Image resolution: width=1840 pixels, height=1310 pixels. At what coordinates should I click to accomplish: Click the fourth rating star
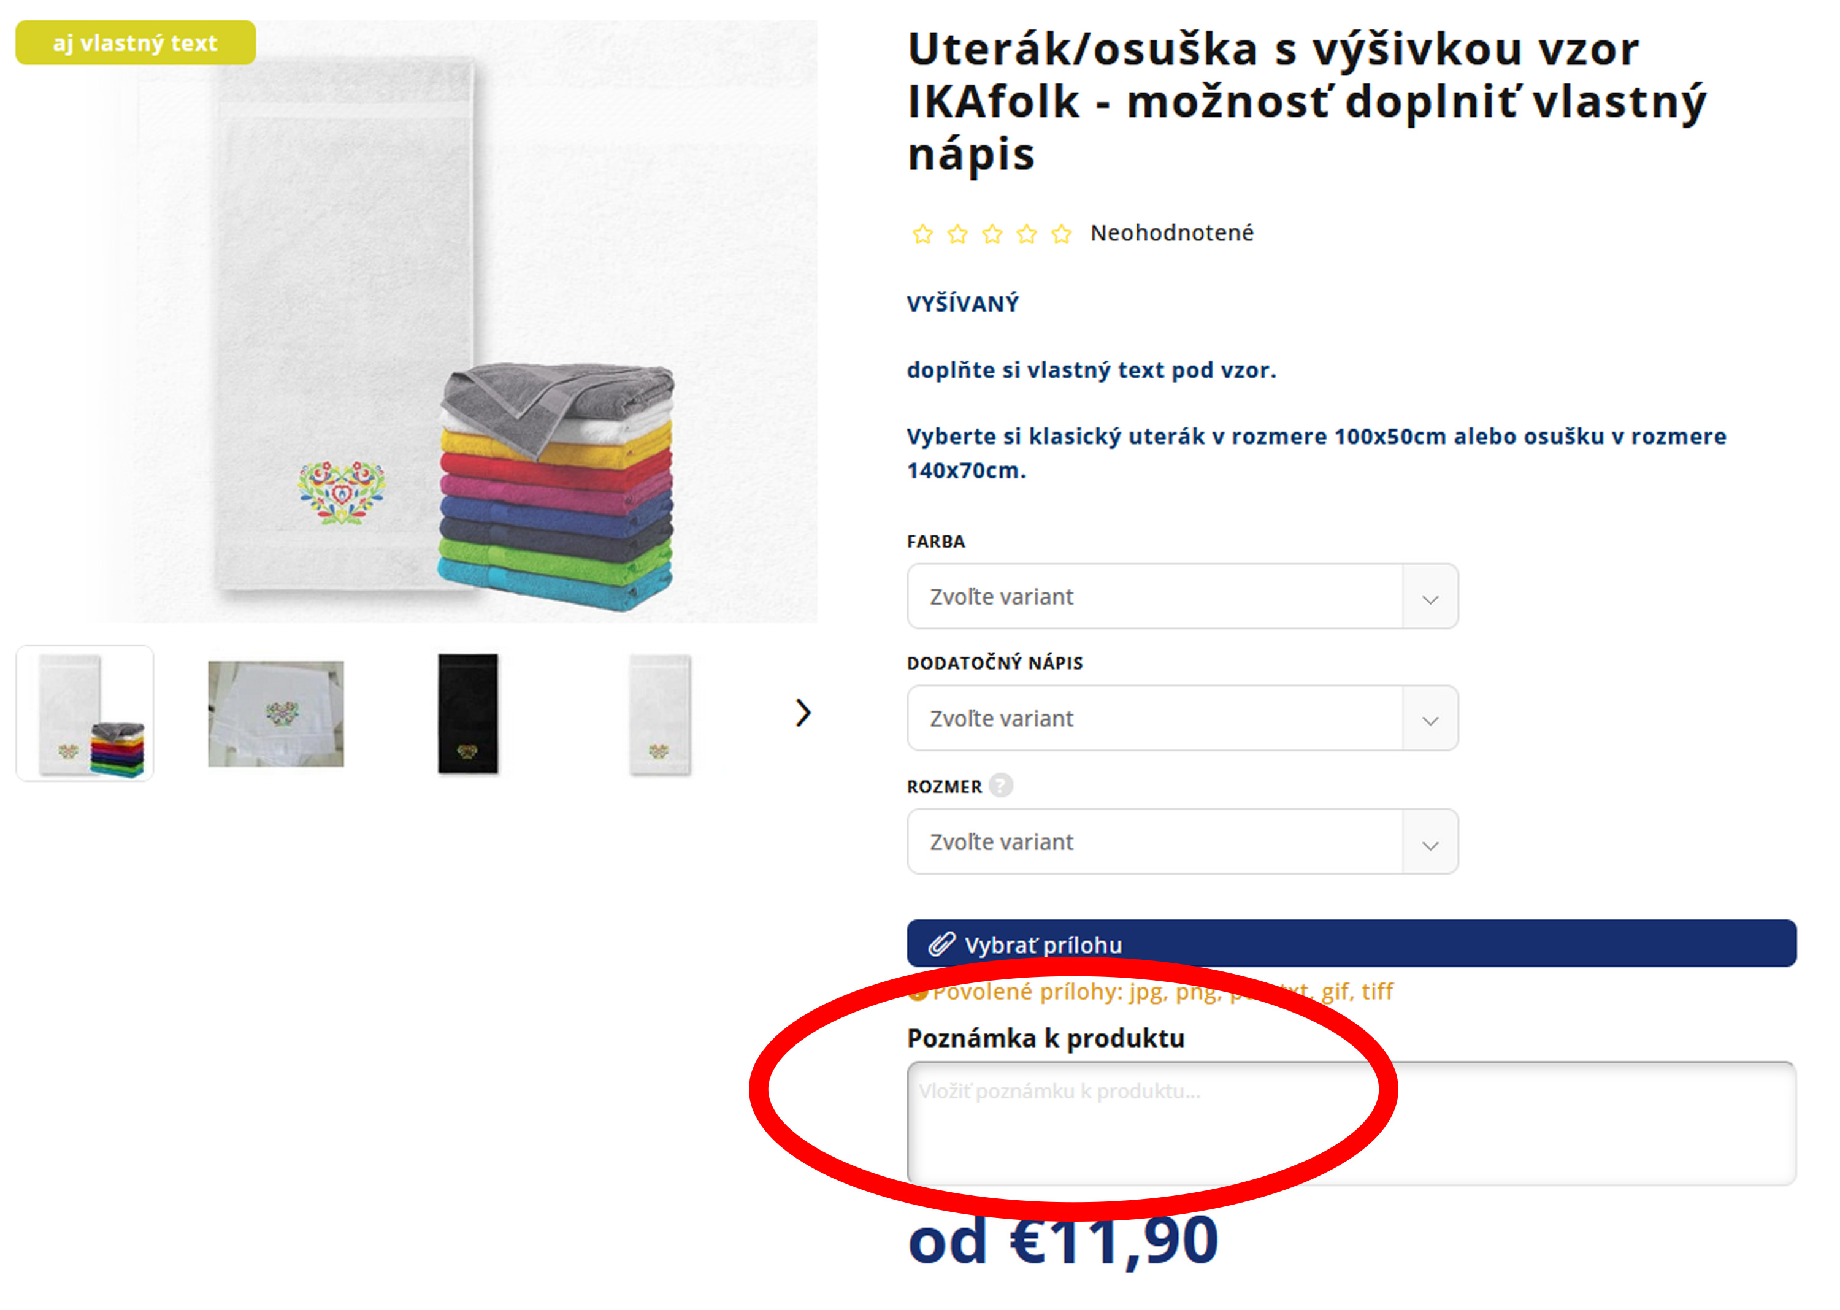[x=1026, y=234]
